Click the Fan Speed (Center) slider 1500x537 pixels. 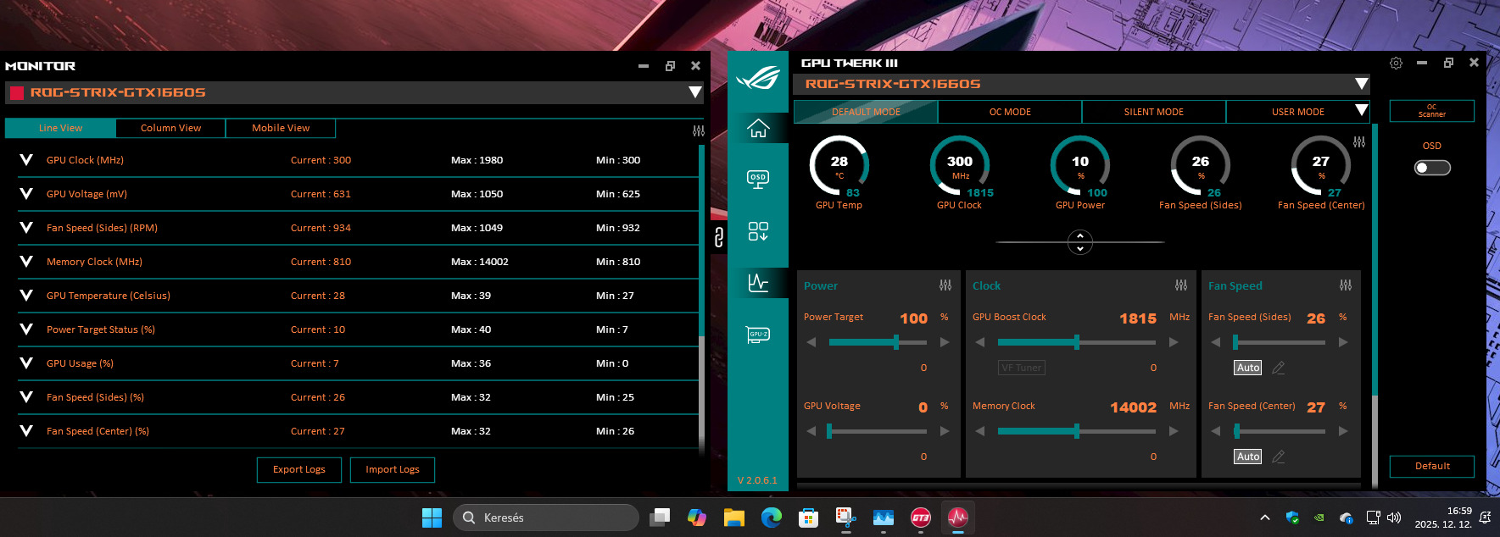click(1280, 431)
